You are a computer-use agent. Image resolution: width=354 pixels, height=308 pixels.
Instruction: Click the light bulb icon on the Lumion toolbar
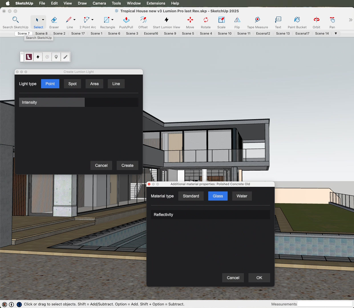point(56,57)
